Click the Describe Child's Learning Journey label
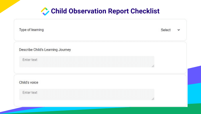Viewport: 201px width, 114px height. tap(45, 50)
